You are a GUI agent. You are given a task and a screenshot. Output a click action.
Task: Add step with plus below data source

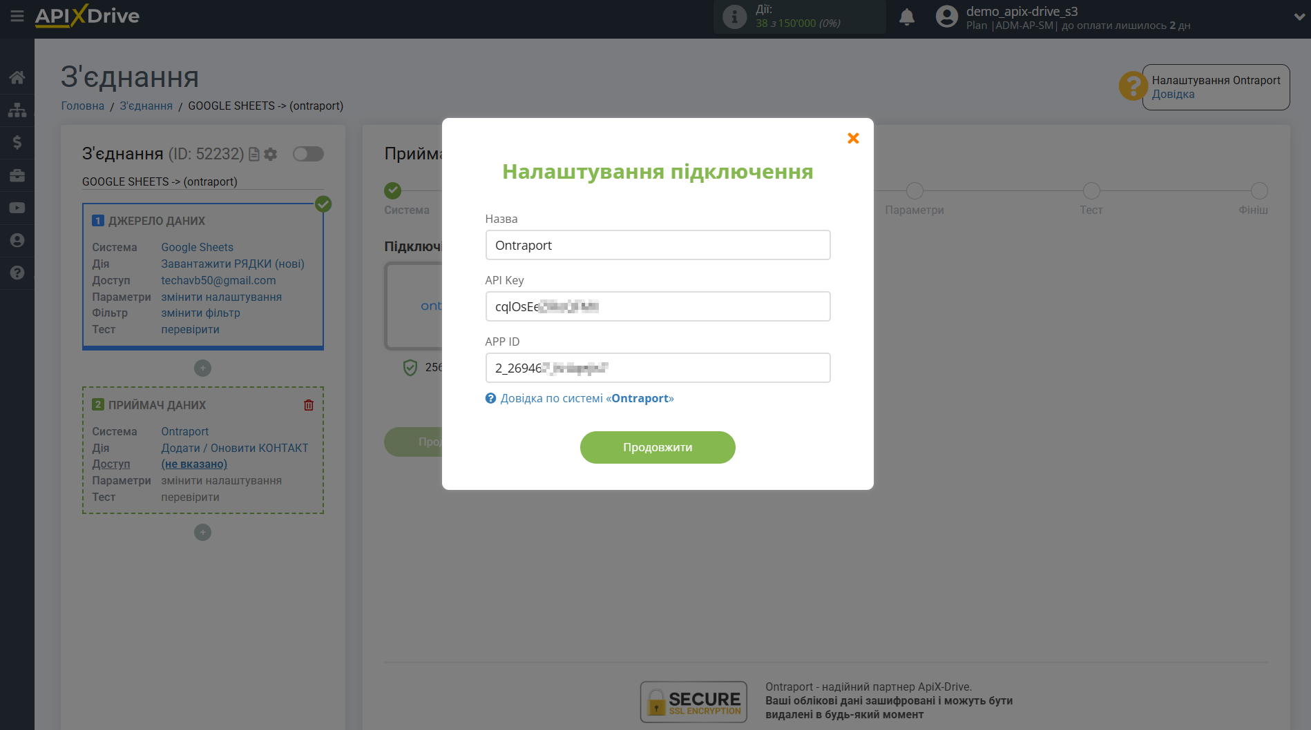click(202, 368)
